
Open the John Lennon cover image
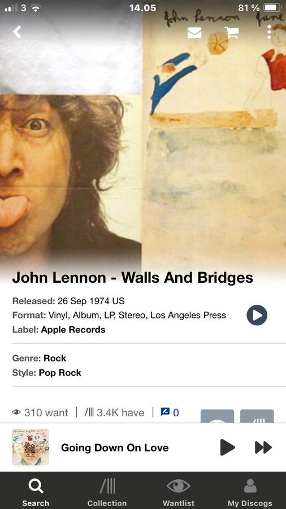click(143, 140)
